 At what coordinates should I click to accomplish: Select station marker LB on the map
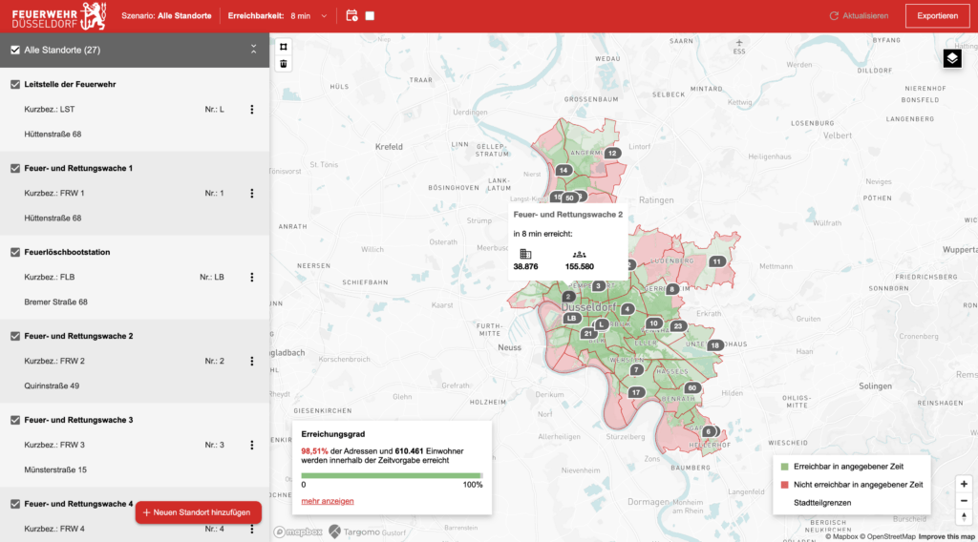[571, 319]
